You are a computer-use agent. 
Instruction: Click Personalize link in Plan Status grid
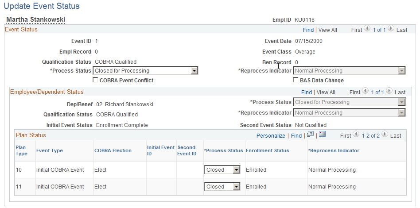(x=271, y=136)
